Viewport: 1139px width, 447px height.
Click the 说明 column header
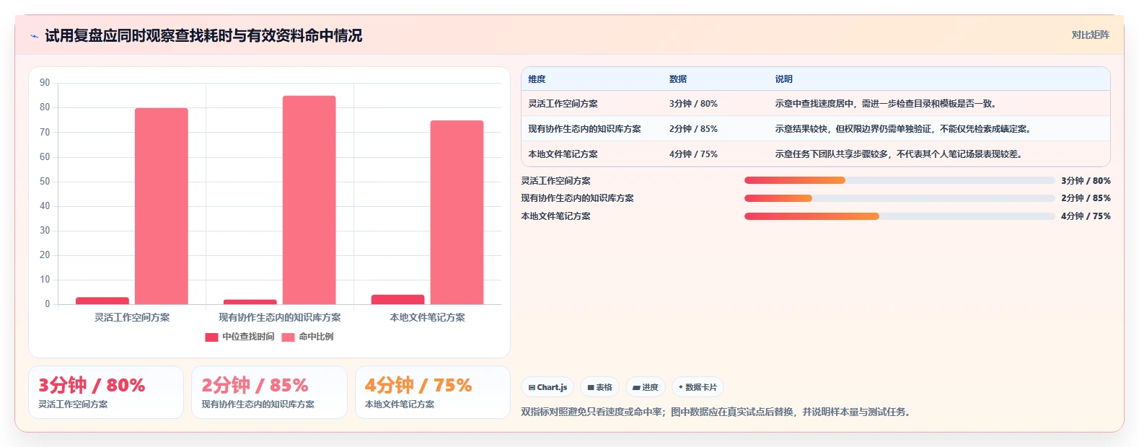pyautogui.click(x=784, y=79)
